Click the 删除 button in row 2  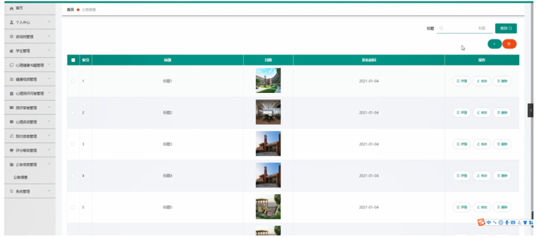(502, 113)
